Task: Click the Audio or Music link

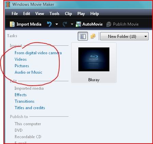Action: (28, 72)
